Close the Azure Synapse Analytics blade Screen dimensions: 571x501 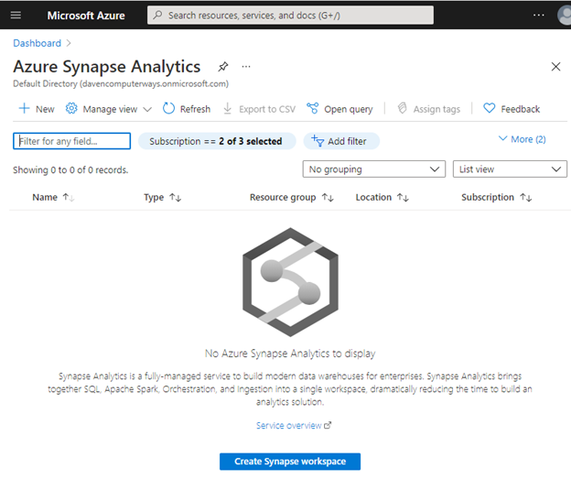click(x=555, y=67)
